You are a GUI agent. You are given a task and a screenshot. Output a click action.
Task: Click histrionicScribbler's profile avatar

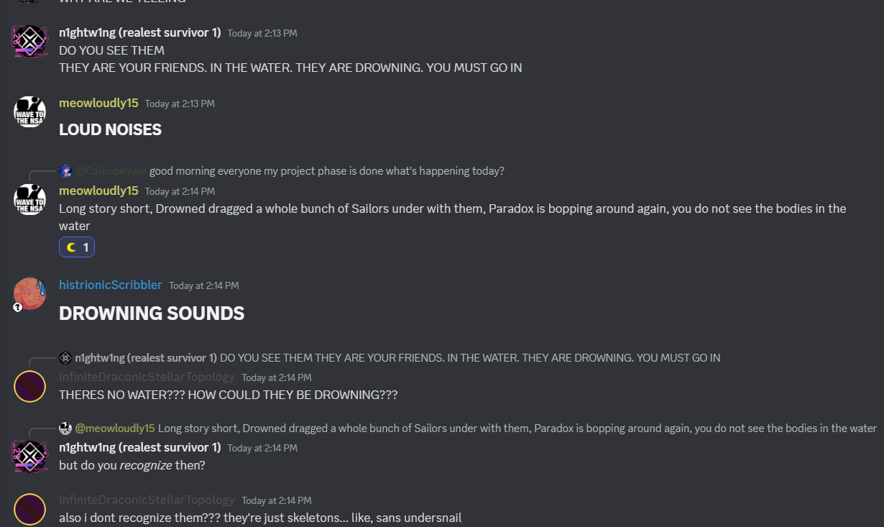pos(30,293)
